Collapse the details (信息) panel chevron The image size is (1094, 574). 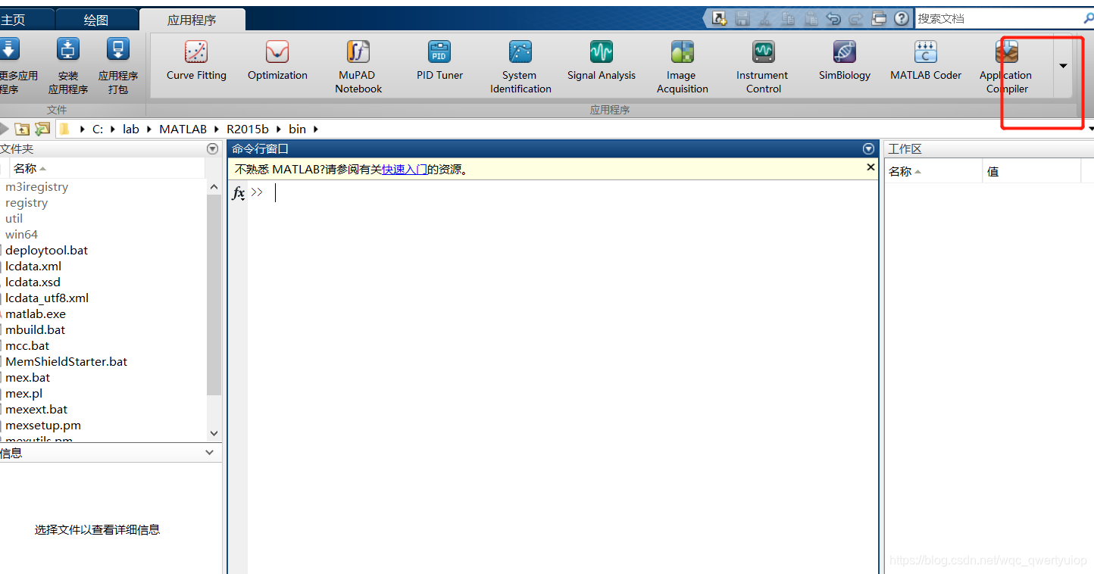pyautogui.click(x=210, y=453)
